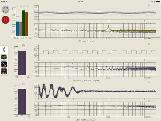
Task: Collapse the side panel with chevron
Action: [4, 50]
